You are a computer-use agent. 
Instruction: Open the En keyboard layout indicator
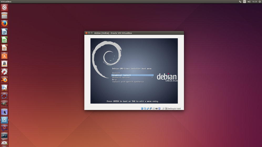[245, 2]
